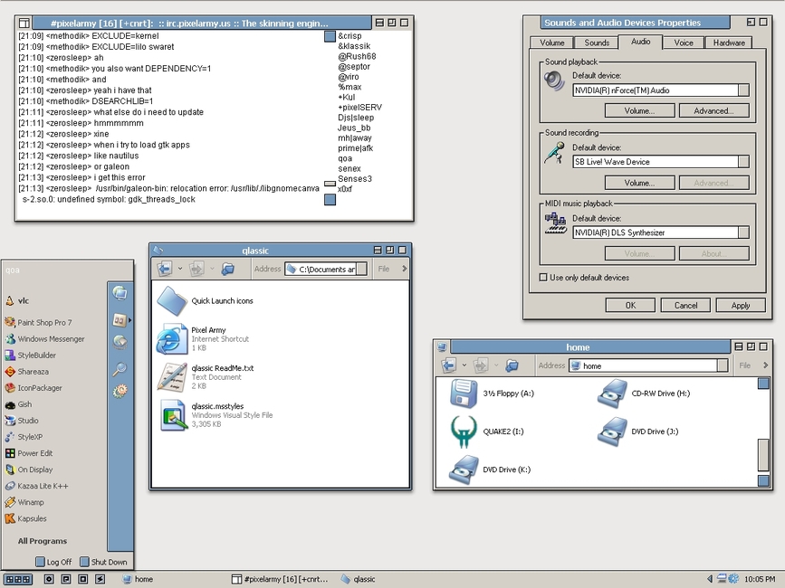Select qlassic ReadMe.txt file
Image resolution: width=785 pixels, height=588 pixels.
click(x=206, y=377)
